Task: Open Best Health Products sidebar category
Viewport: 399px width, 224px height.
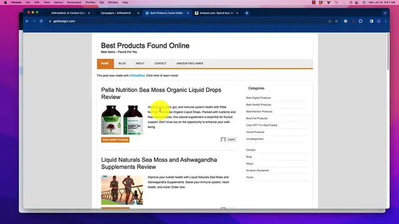Action: (259, 105)
